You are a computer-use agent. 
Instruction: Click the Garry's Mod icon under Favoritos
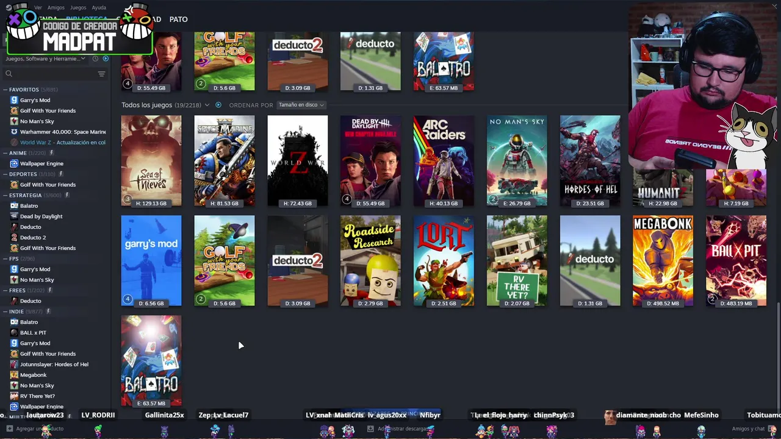pyautogui.click(x=14, y=100)
